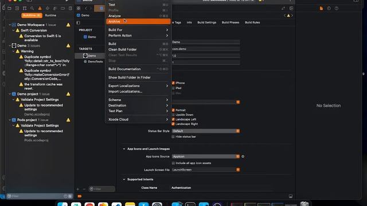
Task: Switch to the Build Phases tab
Action: coord(231,22)
